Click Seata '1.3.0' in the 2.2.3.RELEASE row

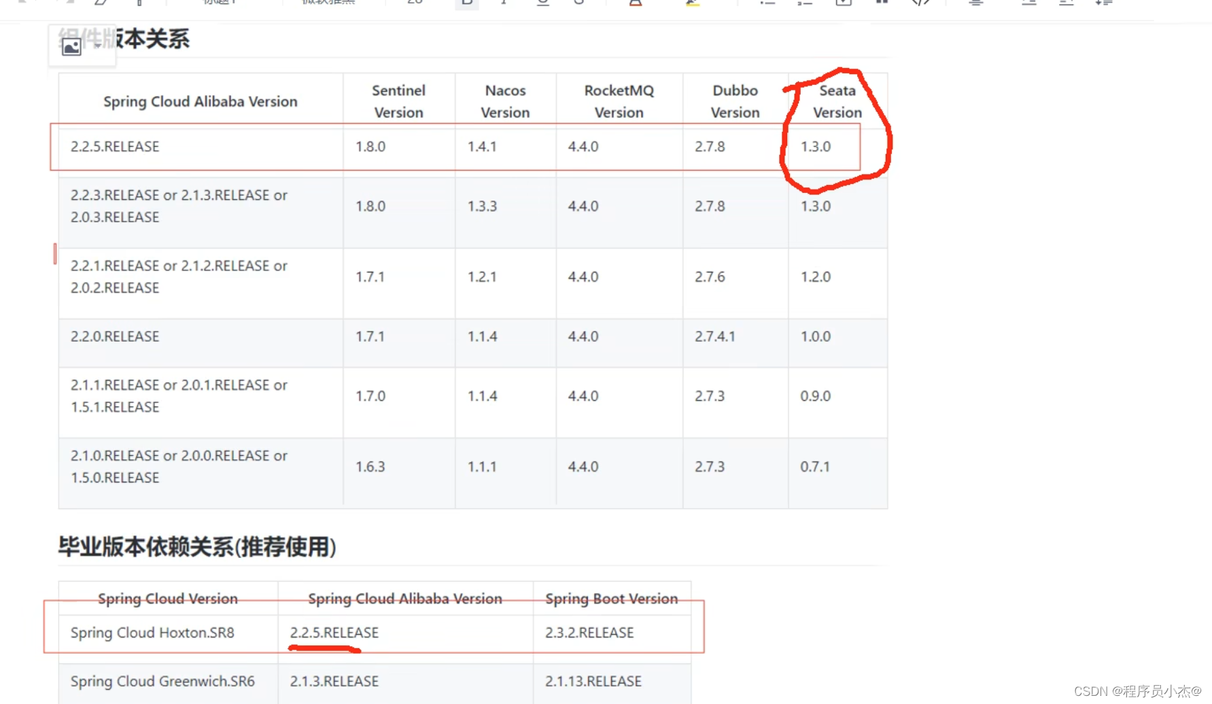pos(816,206)
